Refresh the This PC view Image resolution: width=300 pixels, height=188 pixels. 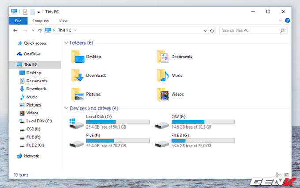(x=212, y=30)
